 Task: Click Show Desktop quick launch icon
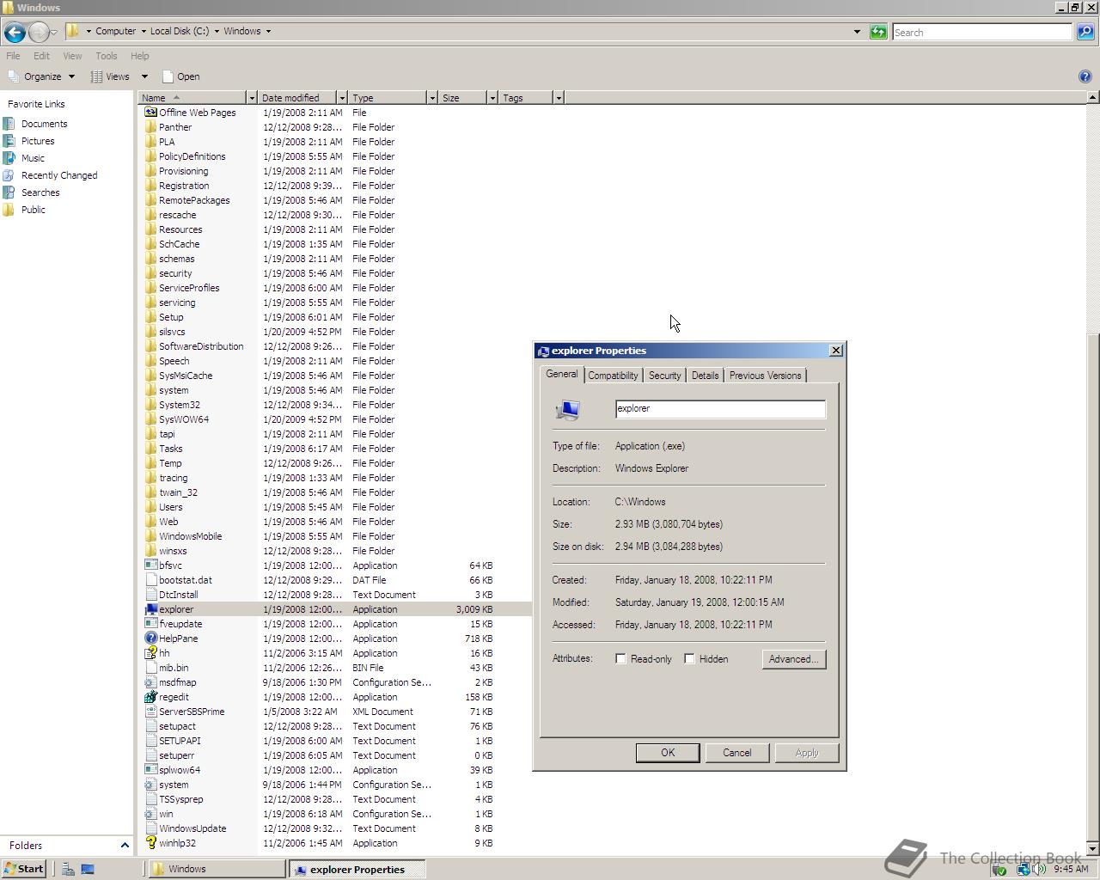point(88,869)
